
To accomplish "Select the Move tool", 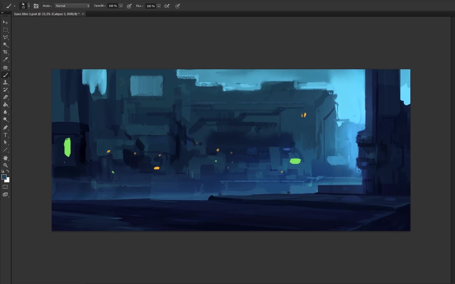I will click(5, 22).
